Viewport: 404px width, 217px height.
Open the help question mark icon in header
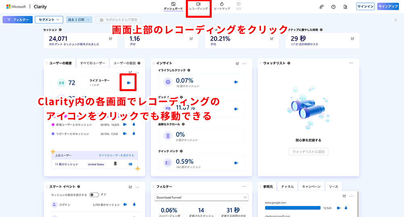[333, 7]
